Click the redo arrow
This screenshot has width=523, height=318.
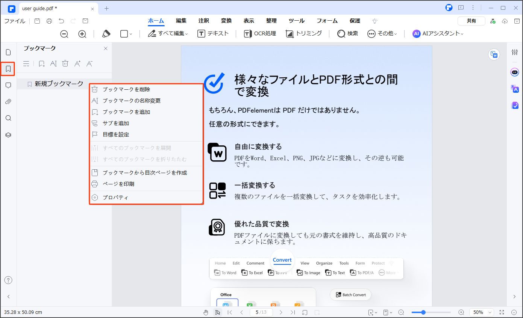[x=73, y=21]
